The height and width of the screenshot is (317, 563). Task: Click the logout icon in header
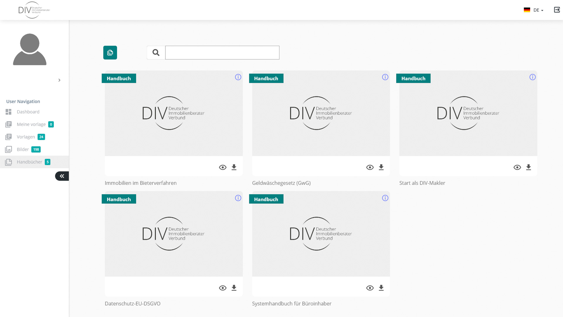pos(557,10)
